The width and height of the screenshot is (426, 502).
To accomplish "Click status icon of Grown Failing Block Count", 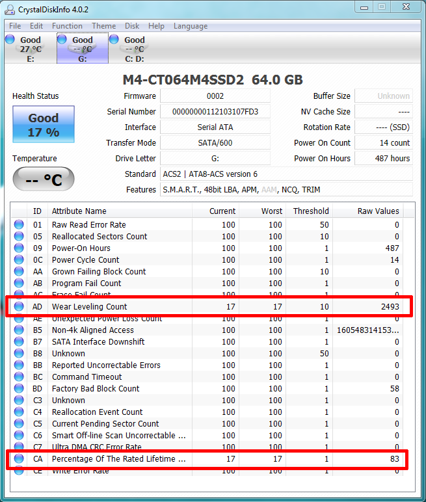I will [19, 272].
